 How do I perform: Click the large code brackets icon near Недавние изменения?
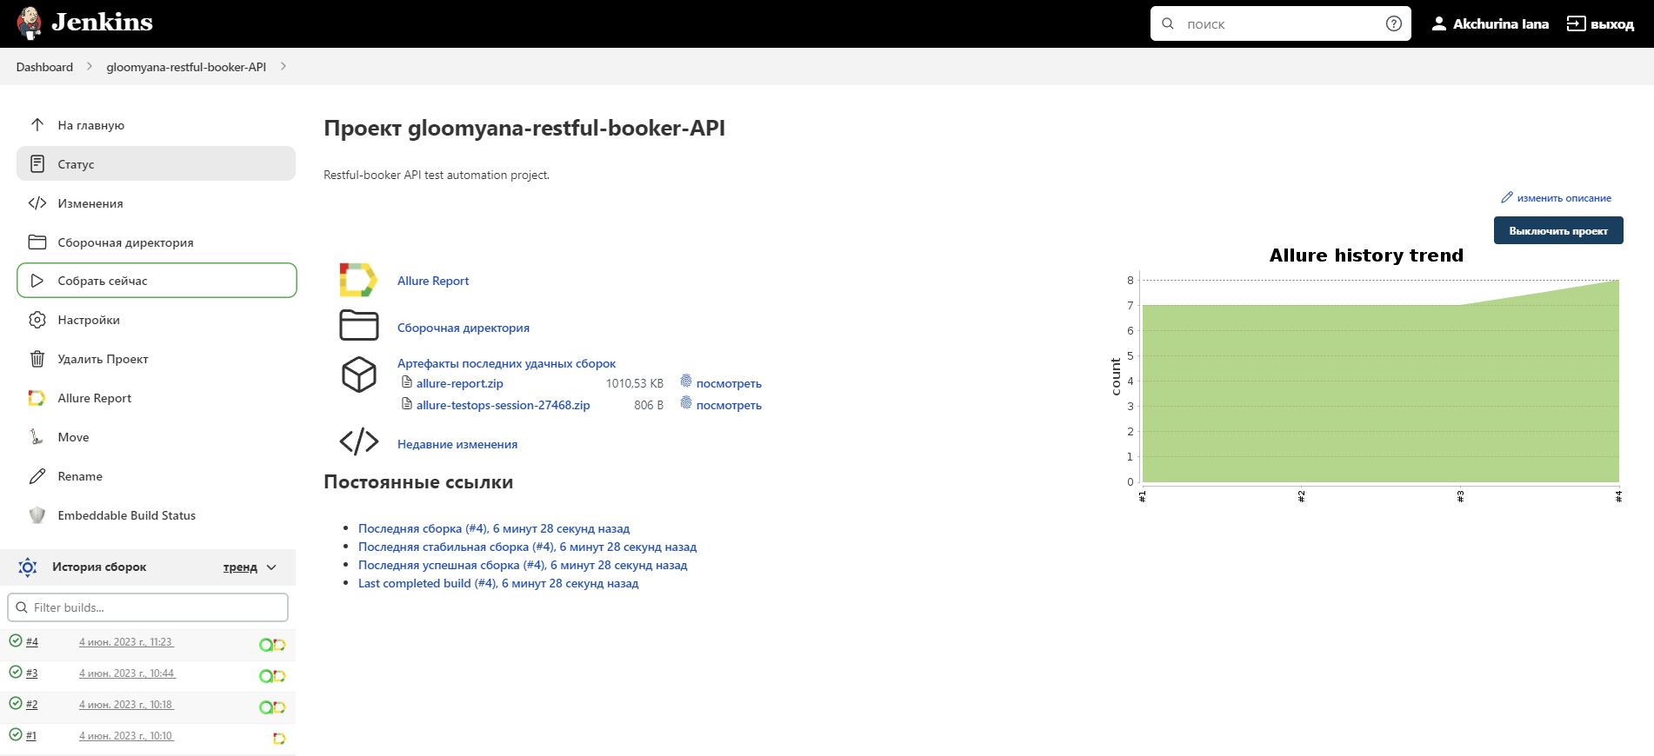tap(359, 441)
